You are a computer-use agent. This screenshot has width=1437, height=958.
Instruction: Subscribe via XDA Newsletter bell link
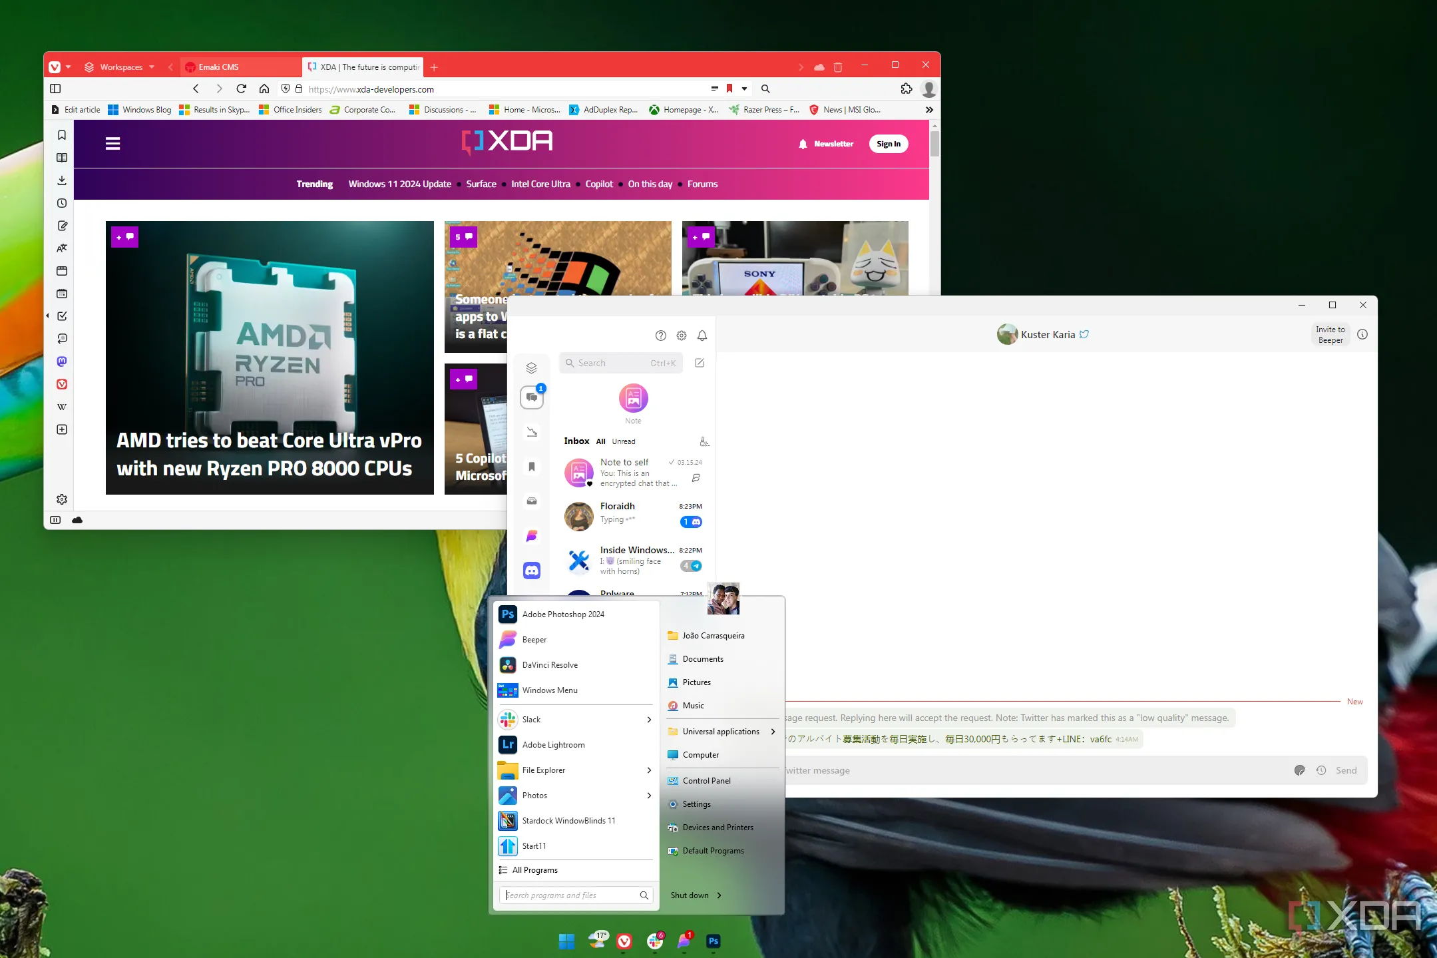tap(825, 144)
